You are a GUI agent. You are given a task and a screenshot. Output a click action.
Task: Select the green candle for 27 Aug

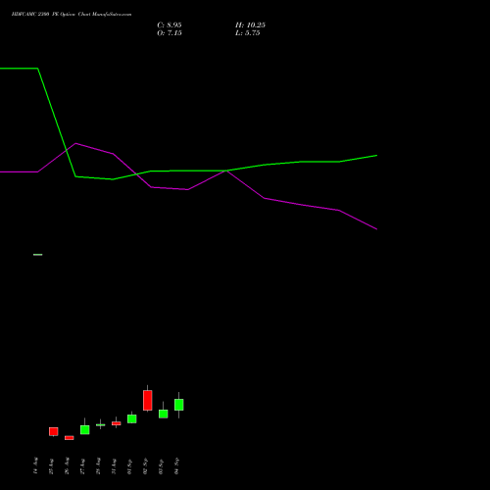click(x=85, y=429)
